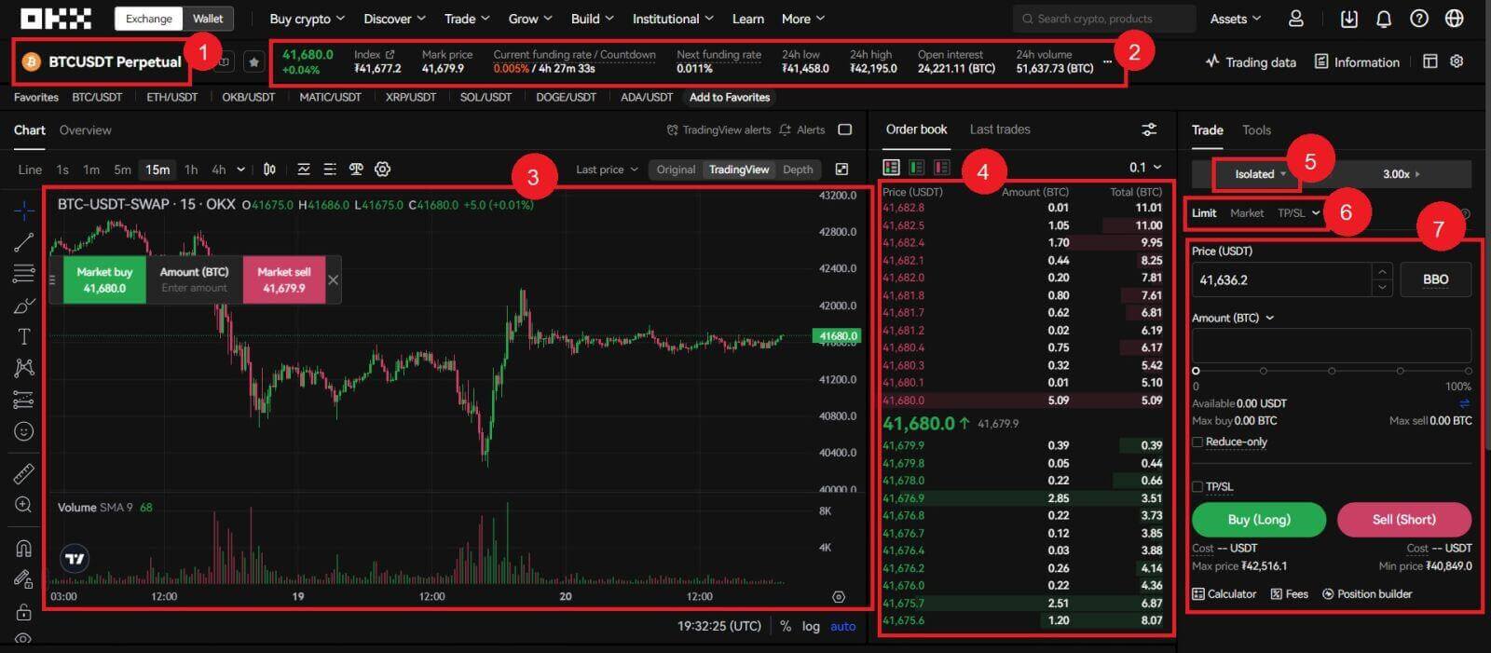This screenshot has width=1491, height=653.
Task: Click the amount percentage slider handle
Action: (1196, 371)
